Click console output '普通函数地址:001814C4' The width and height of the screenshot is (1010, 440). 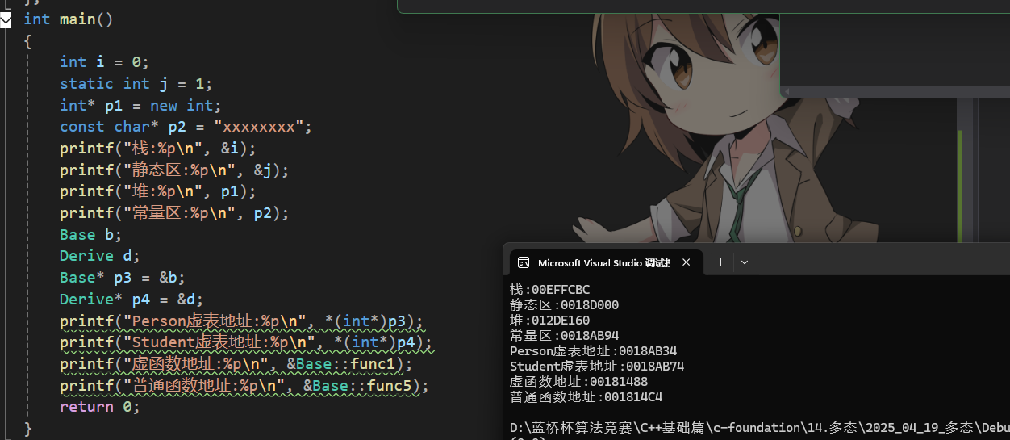click(x=586, y=397)
